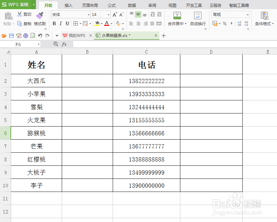Image resolution: width=277 pixels, height=222 pixels.
Task: Click the 打印 print icon
Action: 25,35
